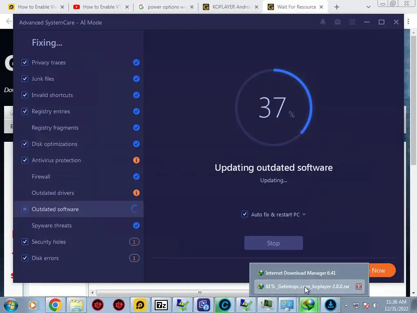Image resolution: width=417 pixels, height=313 pixels.
Task: Open Action Center flag tray icon
Action: pyautogui.click(x=366, y=305)
